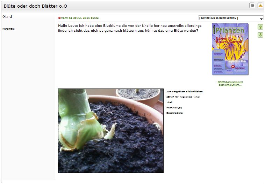Click 'Zum Vergrößern Bild anklicken!' text

coord(185,92)
